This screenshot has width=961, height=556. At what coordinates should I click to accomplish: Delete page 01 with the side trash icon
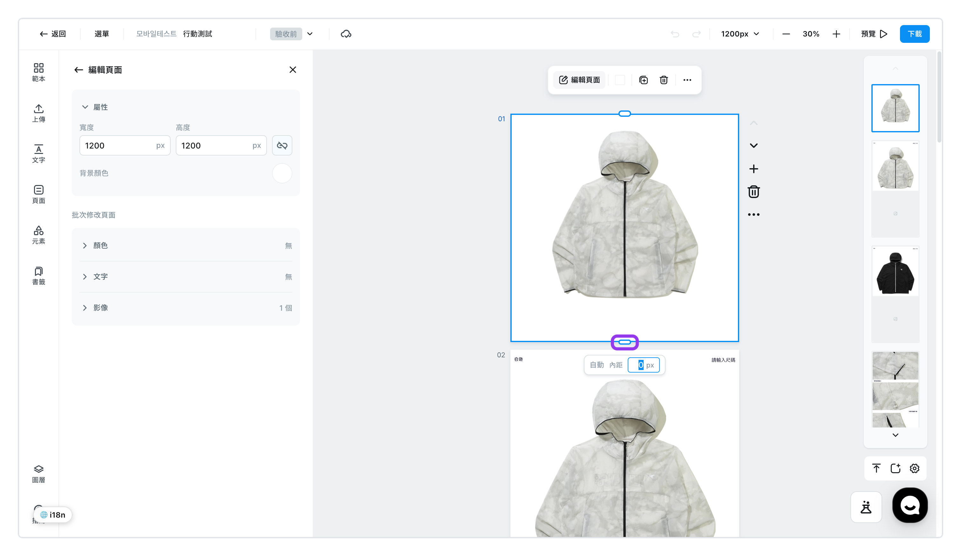(753, 192)
